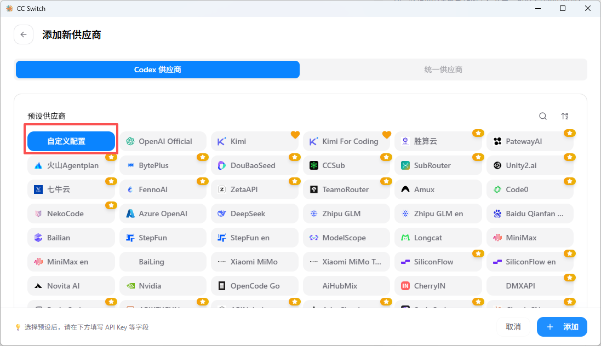
Task: Choose the AiHubMix preset
Action: click(x=346, y=286)
